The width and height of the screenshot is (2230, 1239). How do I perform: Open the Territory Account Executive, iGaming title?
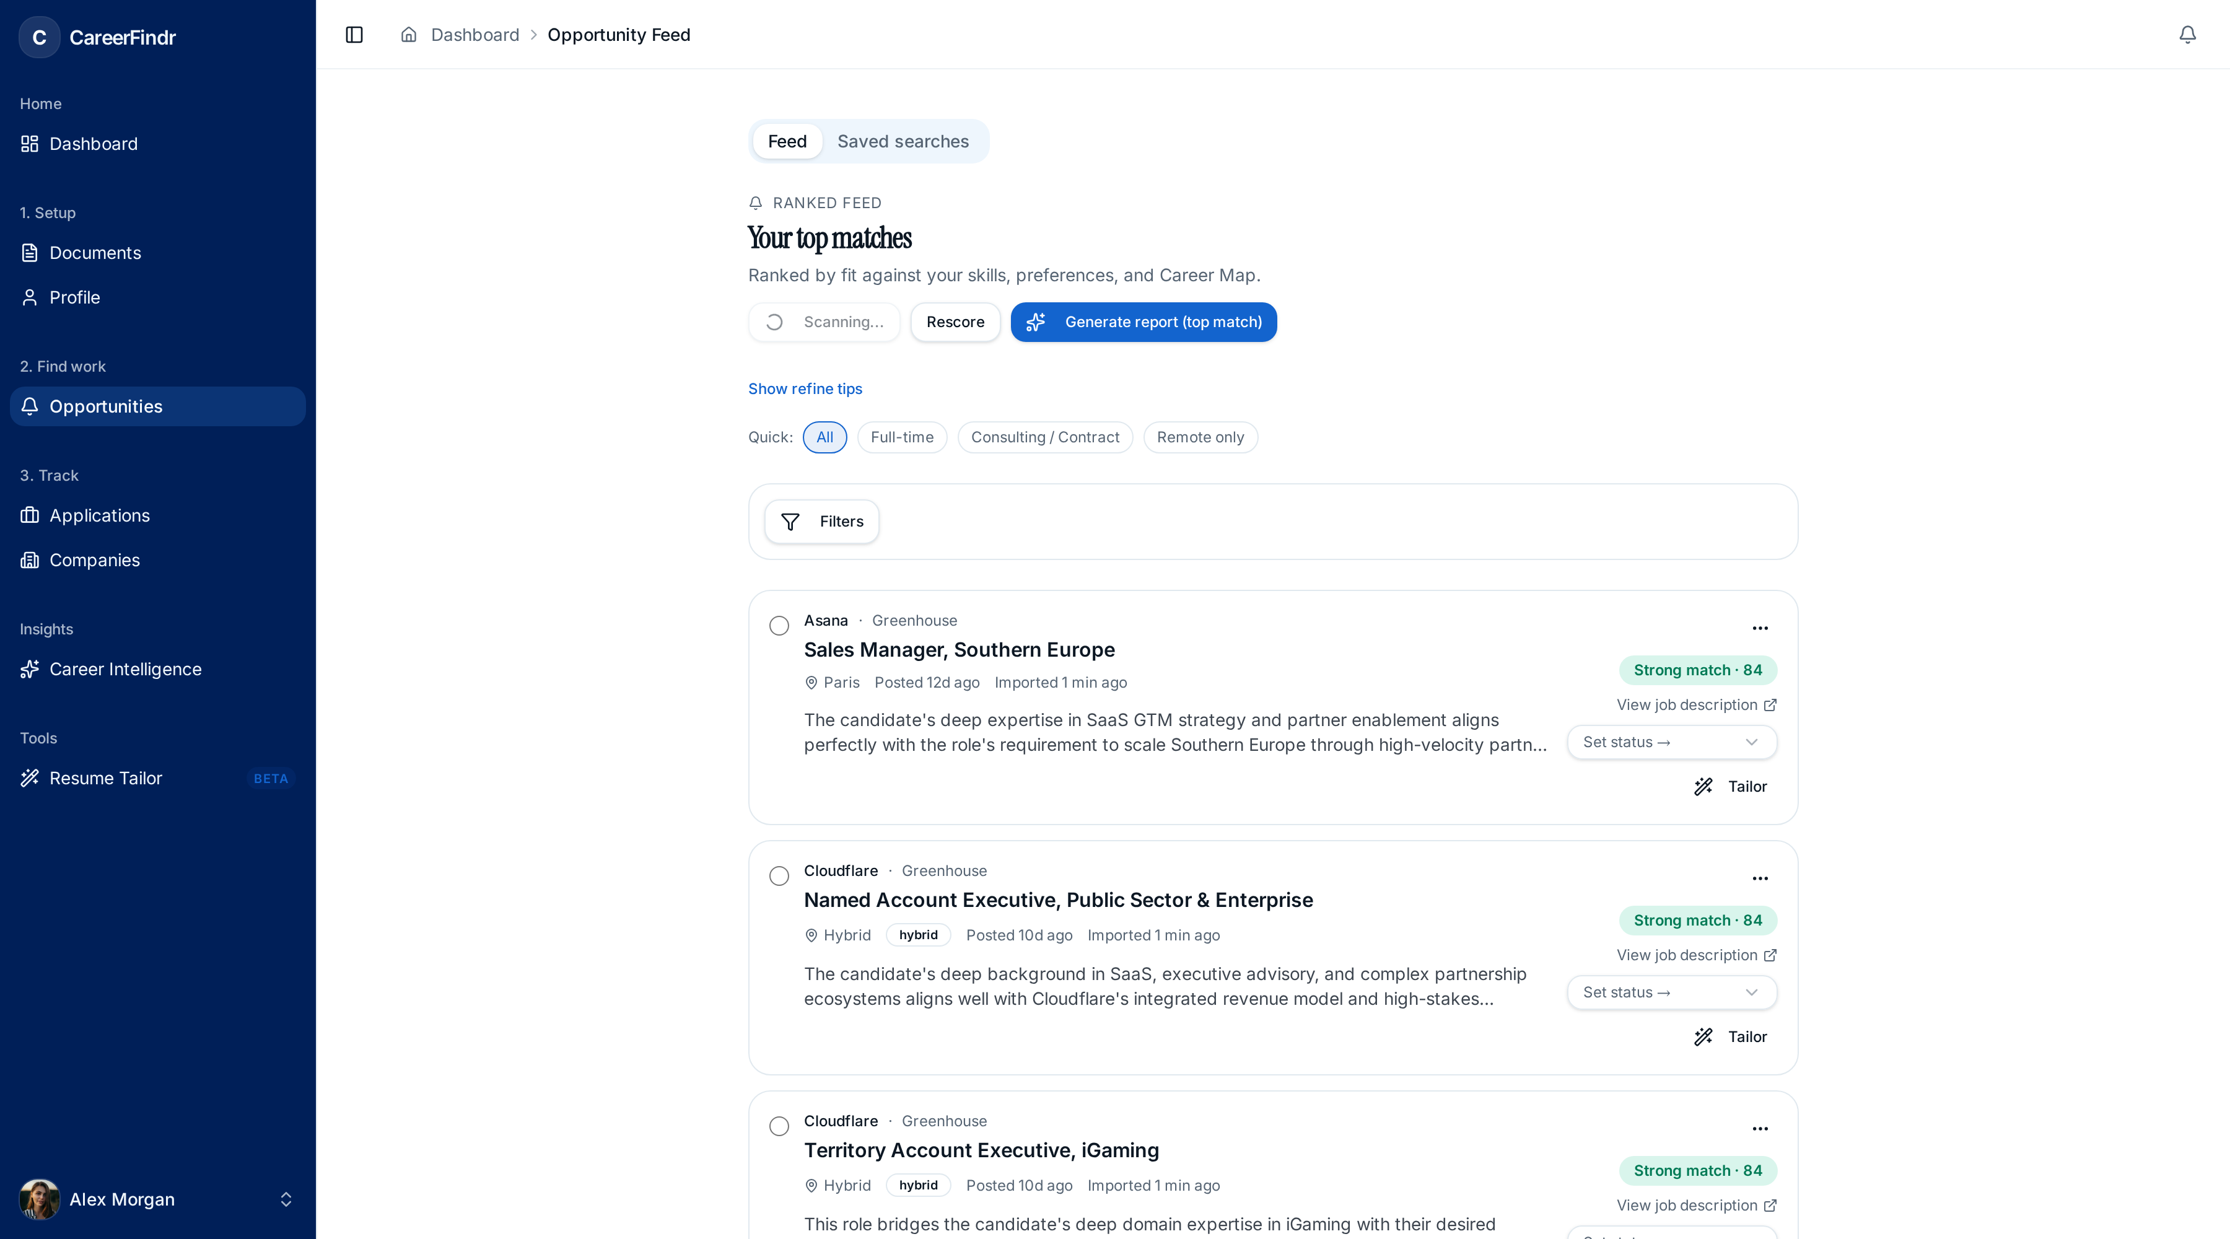point(981,1150)
